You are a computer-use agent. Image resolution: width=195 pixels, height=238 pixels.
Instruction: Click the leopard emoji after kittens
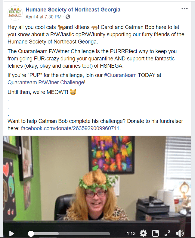click(94, 27)
